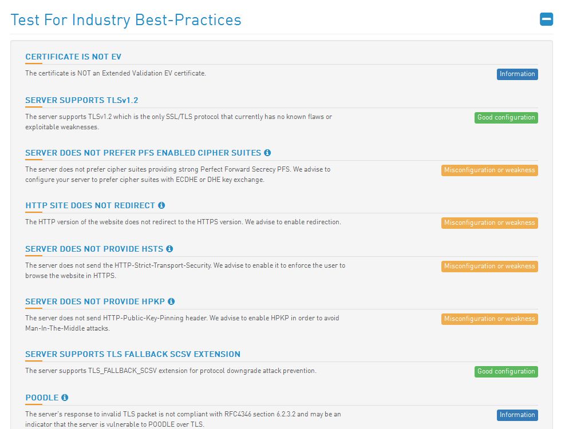Click Misconfiguration or weakness badge for HSTS
This screenshot has width=561, height=429.
(489, 267)
